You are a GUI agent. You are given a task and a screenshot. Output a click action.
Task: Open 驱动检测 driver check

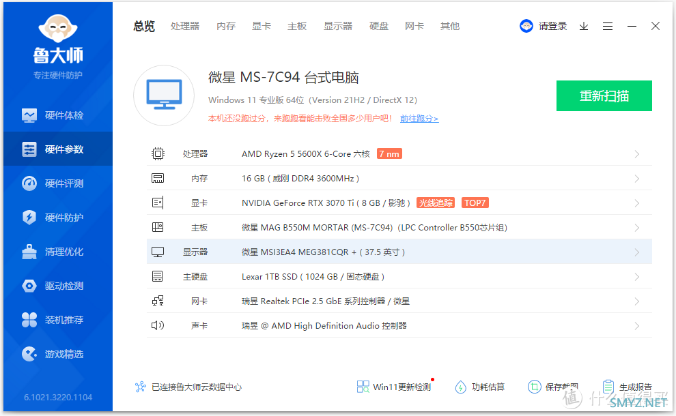[x=58, y=286]
